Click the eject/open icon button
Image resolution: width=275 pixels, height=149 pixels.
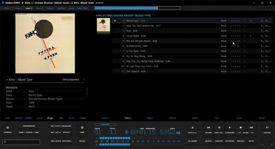pyautogui.click(x=192, y=128)
